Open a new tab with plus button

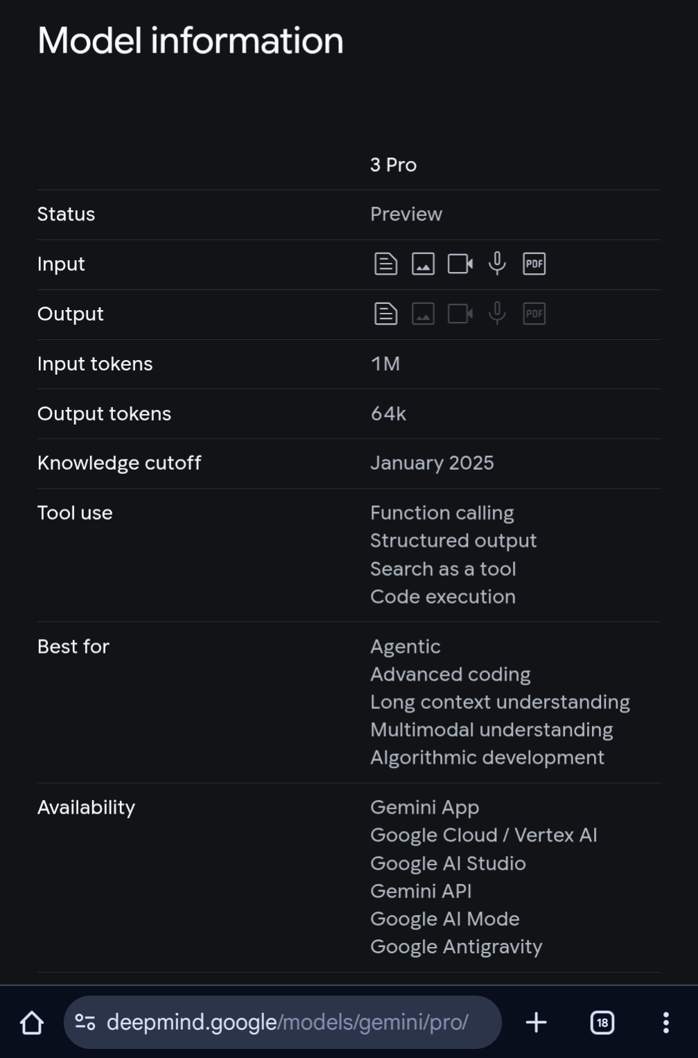coord(536,1023)
